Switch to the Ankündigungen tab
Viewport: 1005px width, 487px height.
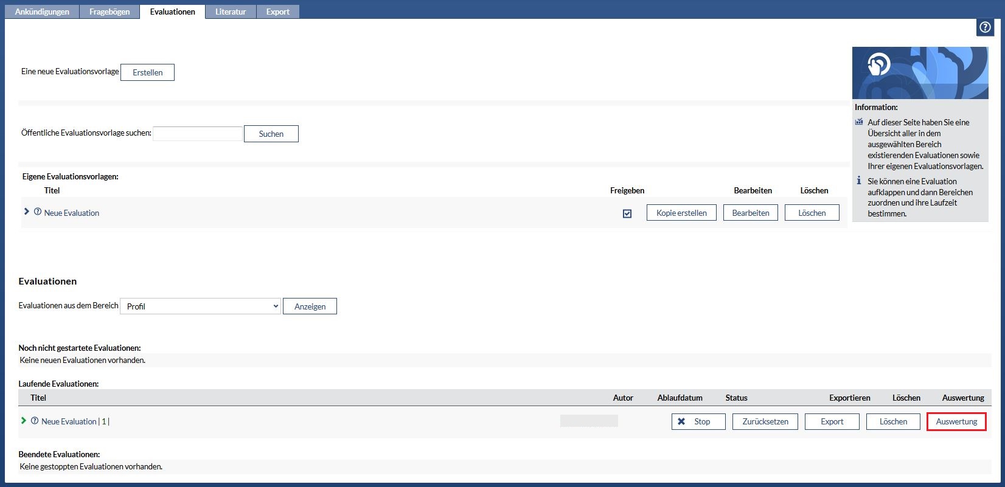42,12
